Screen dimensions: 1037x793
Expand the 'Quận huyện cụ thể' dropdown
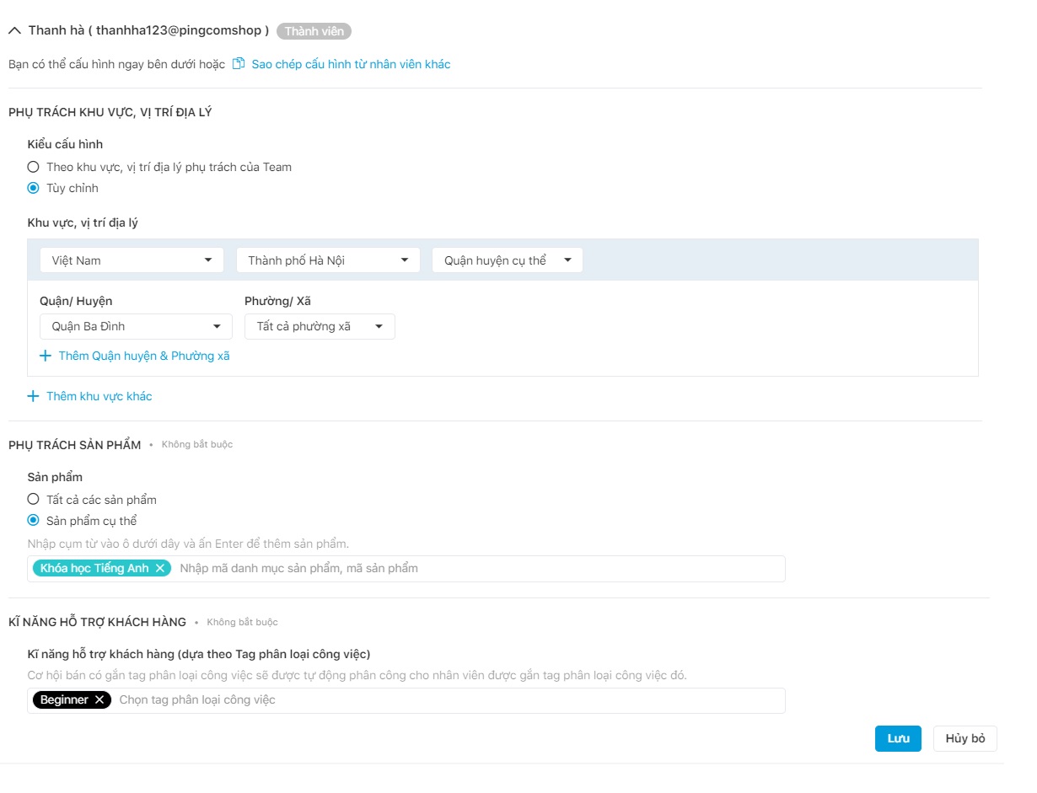click(x=507, y=260)
